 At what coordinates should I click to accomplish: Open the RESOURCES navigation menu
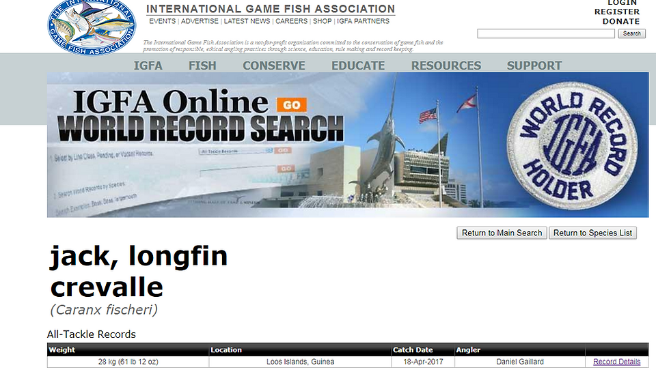click(446, 66)
